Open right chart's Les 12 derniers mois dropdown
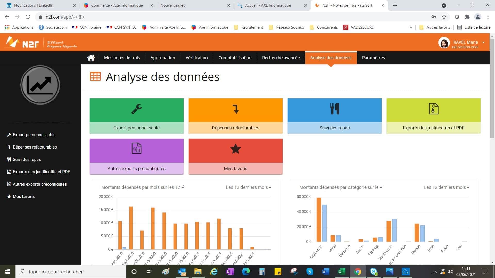495x278 pixels. (447, 187)
